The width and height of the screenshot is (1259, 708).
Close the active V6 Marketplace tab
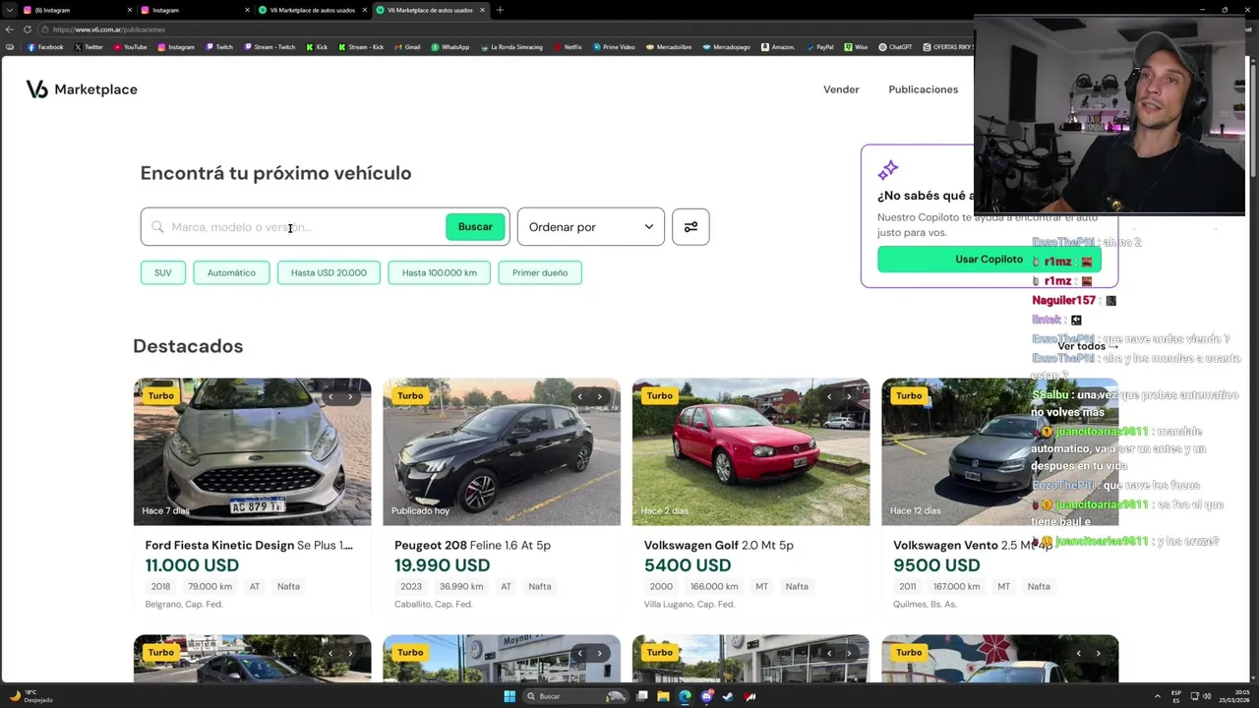tap(482, 10)
